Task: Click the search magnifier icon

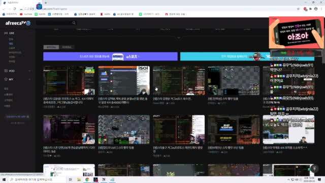Action: [x=74, y=23]
